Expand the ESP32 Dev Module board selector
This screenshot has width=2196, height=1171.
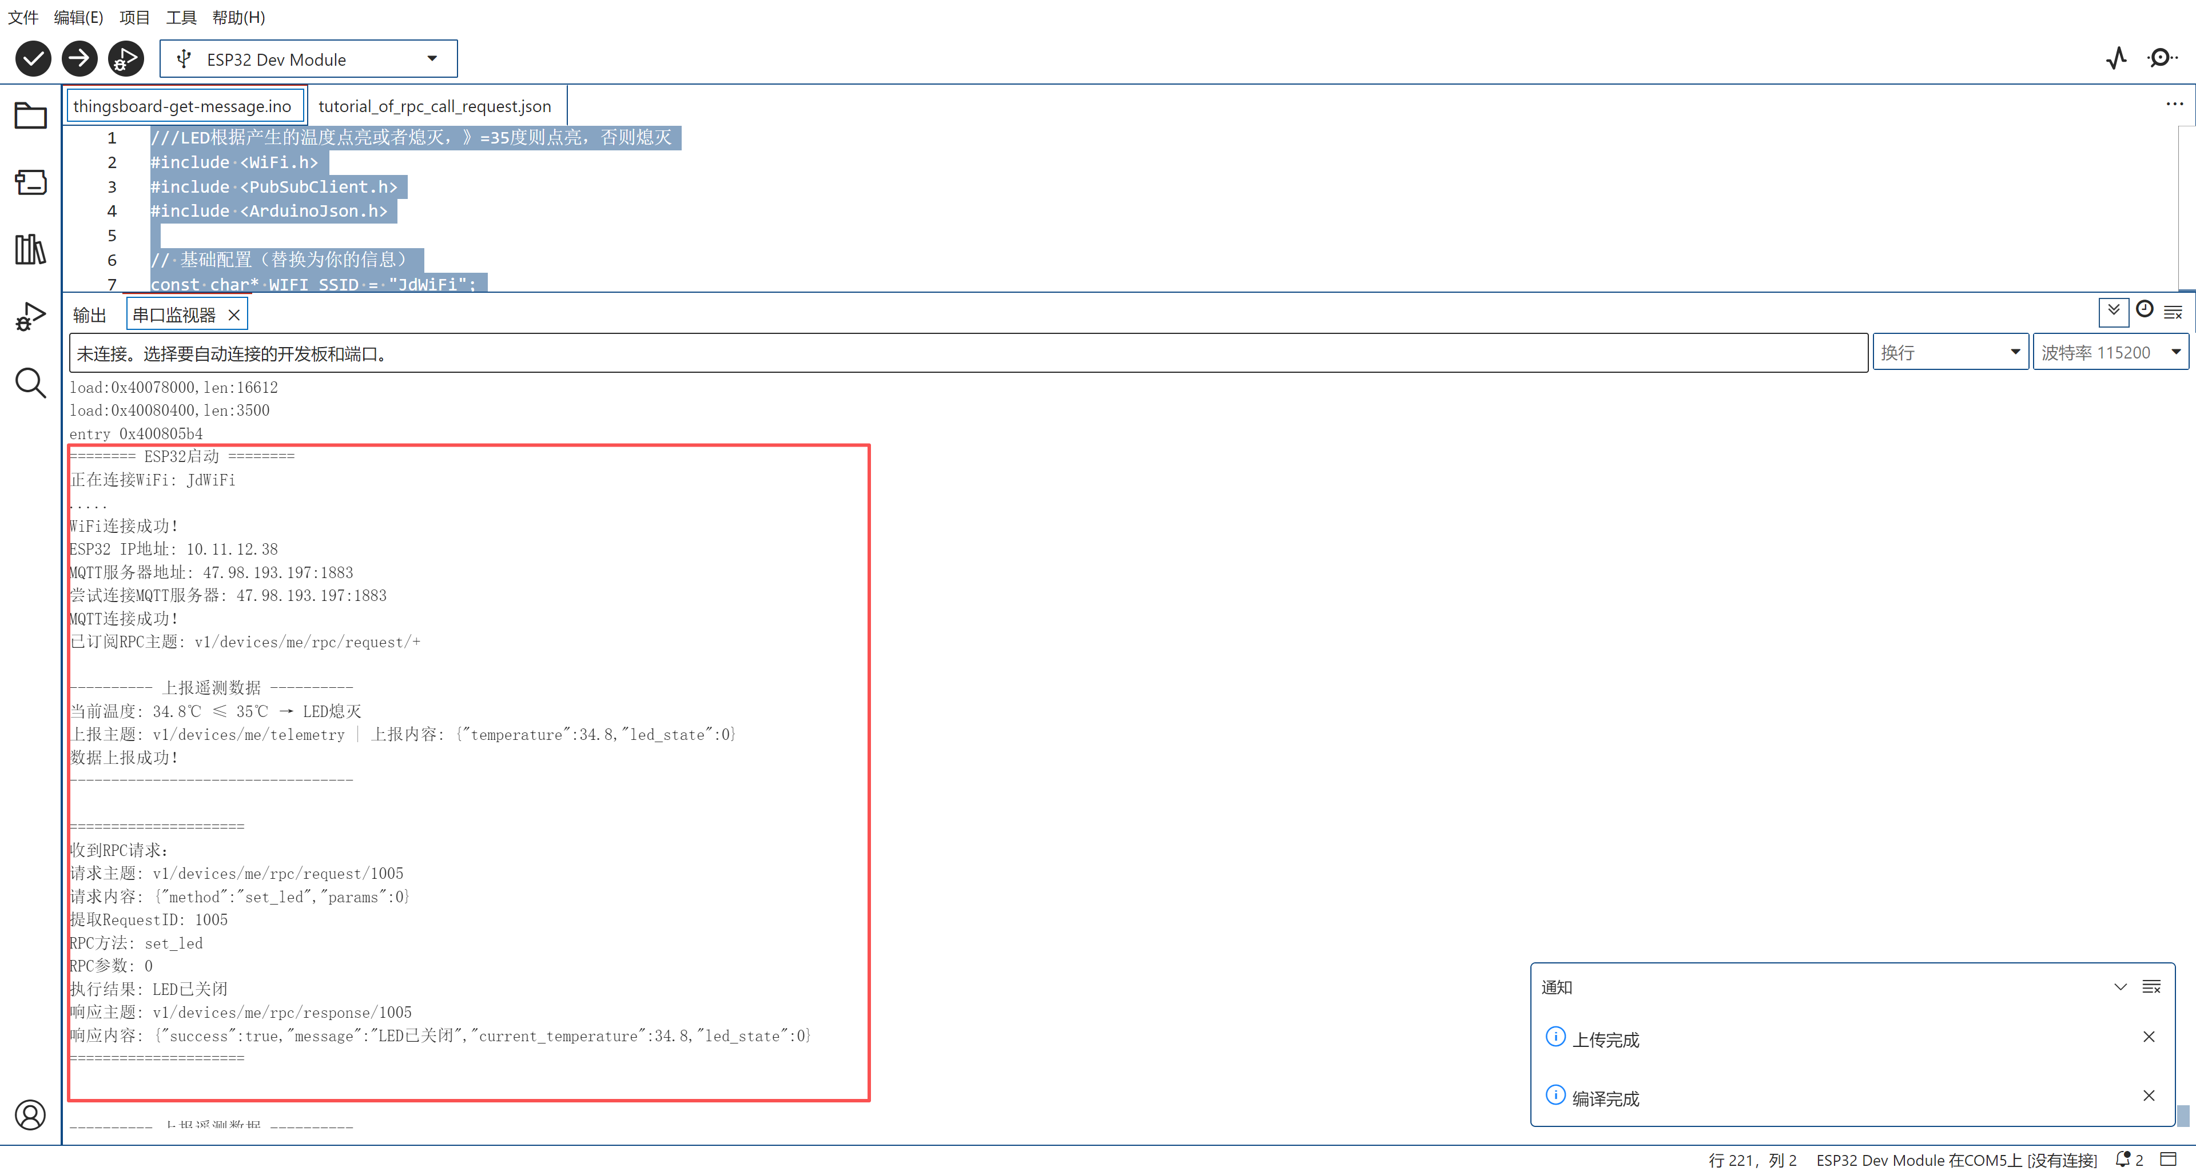pos(308,59)
